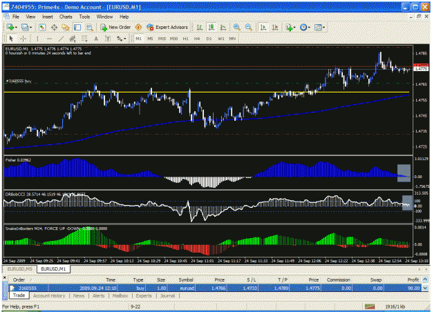Toggle Chart Shift icon
This screenshot has width=432, height=312.
click(x=275, y=27)
